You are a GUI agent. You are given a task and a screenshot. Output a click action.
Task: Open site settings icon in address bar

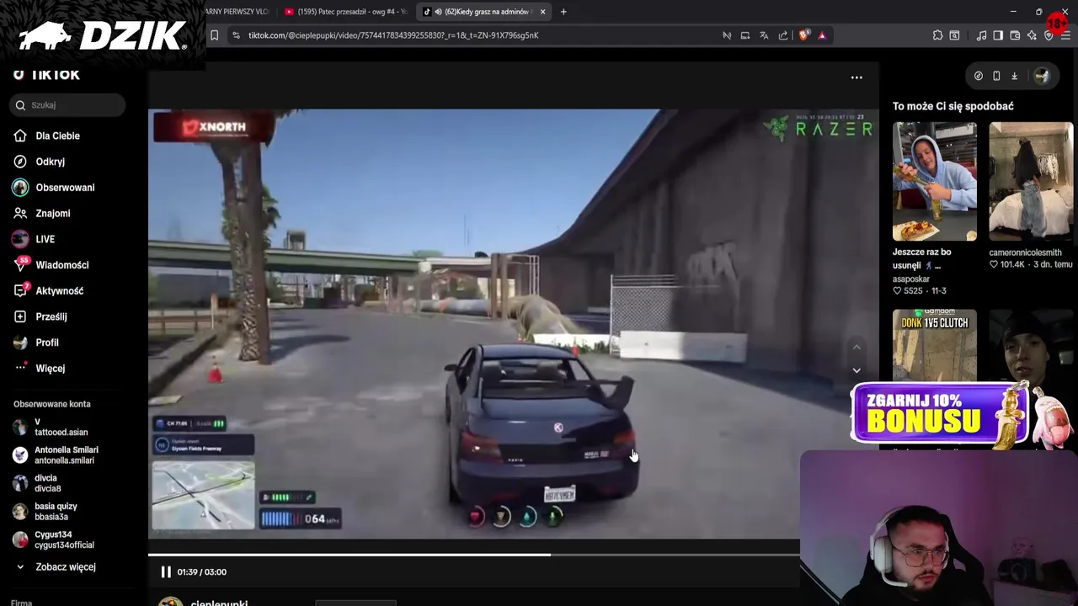(x=236, y=35)
